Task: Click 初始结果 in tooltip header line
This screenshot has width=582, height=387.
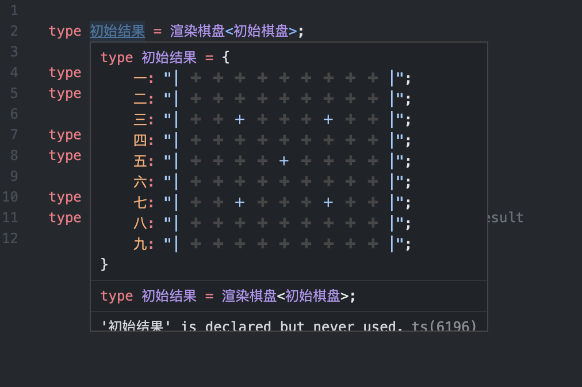Action: 169,58
